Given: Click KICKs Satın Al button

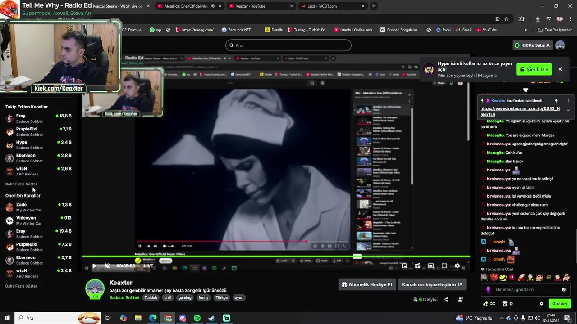Looking at the screenshot, I should pyautogui.click(x=532, y=45).
